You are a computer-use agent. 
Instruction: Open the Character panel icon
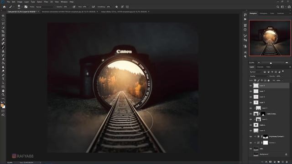(245, 53)
